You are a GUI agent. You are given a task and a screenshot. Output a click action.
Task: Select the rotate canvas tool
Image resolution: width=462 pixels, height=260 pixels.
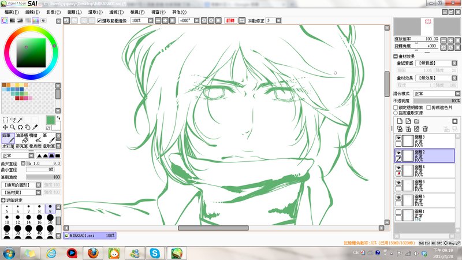20,127
